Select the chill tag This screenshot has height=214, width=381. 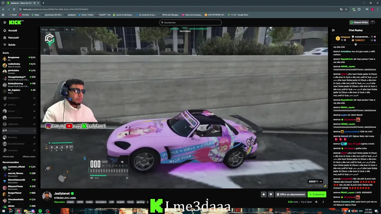[x=111, y=202]
